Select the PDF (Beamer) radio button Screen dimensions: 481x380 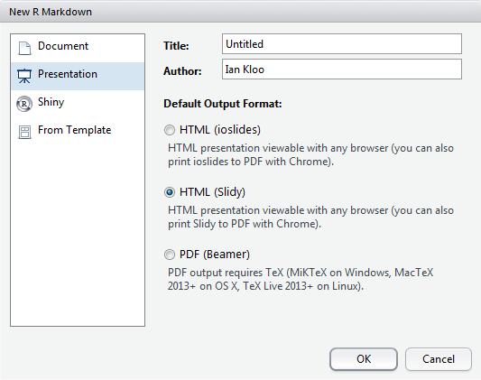(x=170, y=255)
